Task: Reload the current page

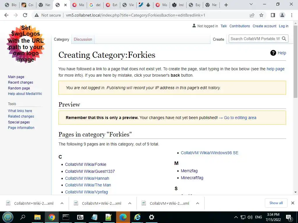Action: pyautogui.click(x=25, y=15)
